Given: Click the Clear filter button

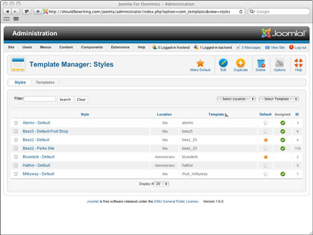Looking at the screenshot, I should point(81,99).
